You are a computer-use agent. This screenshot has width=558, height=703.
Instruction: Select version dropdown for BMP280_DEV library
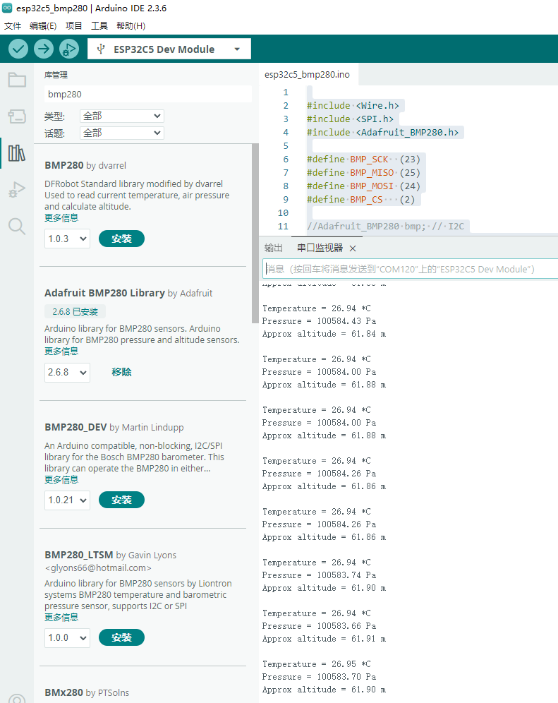(67, 500)
